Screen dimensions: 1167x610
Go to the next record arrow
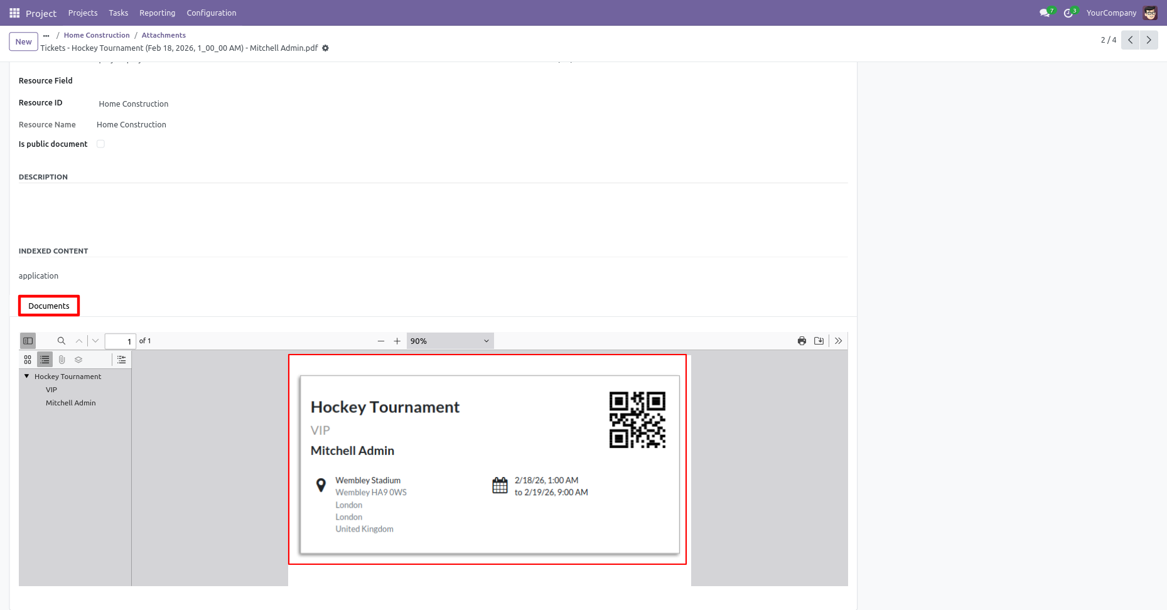[1149, 40]
